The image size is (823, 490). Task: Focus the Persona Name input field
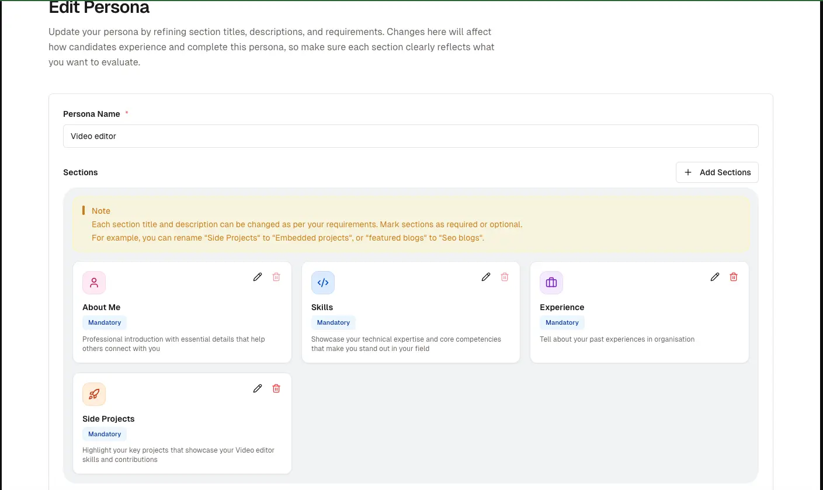[410, 136]
